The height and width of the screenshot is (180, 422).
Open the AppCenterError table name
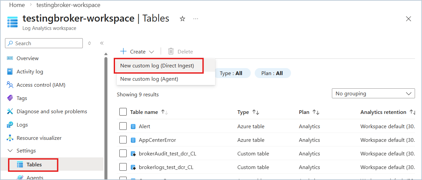pos(157,140)
